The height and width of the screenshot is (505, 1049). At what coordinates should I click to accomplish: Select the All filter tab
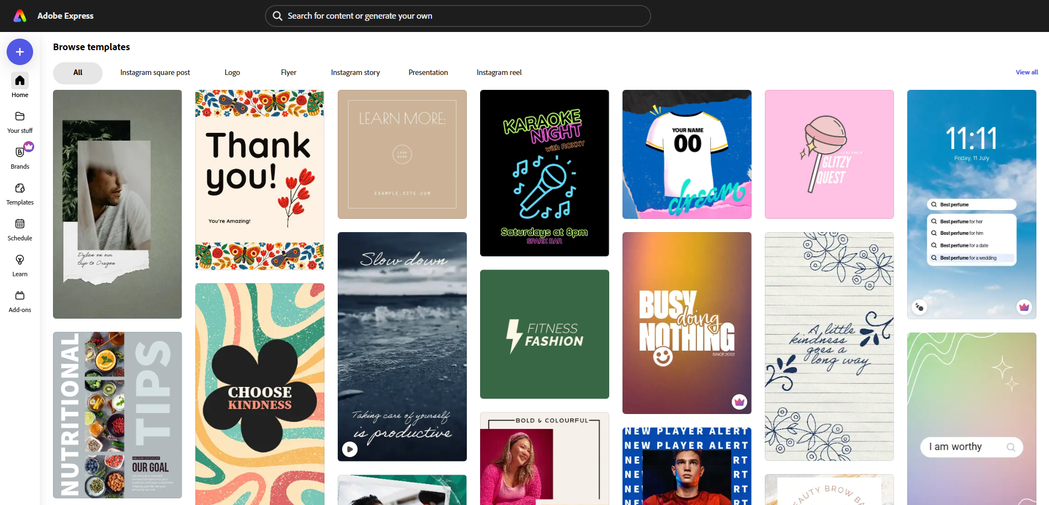tap(78, 73)
